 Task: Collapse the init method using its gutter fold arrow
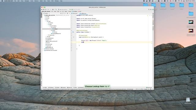pos(73,37)
